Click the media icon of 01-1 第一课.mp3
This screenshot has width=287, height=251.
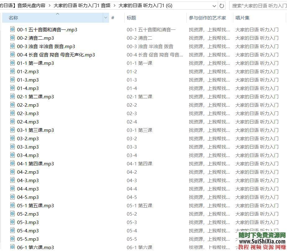[12, 63]
